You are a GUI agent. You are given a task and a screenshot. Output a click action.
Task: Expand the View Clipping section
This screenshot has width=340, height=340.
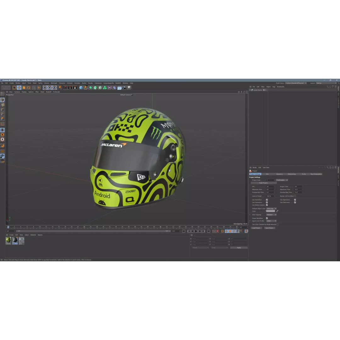point(250,215)
